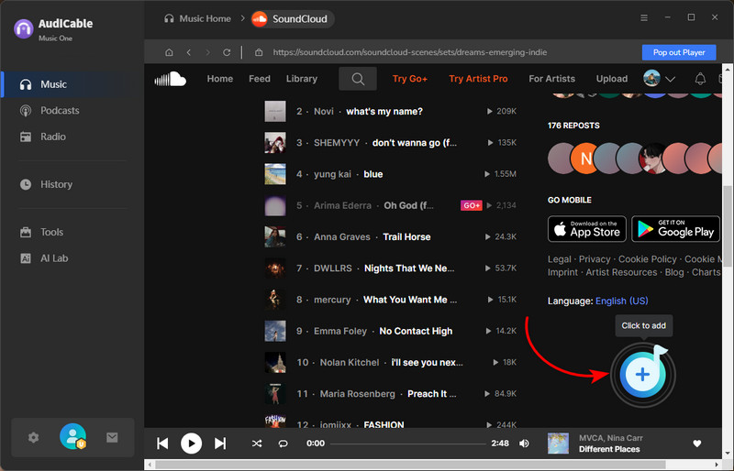Select the SoundCloud breadcrumb tab
734x471 pixels.
[292, 18]
